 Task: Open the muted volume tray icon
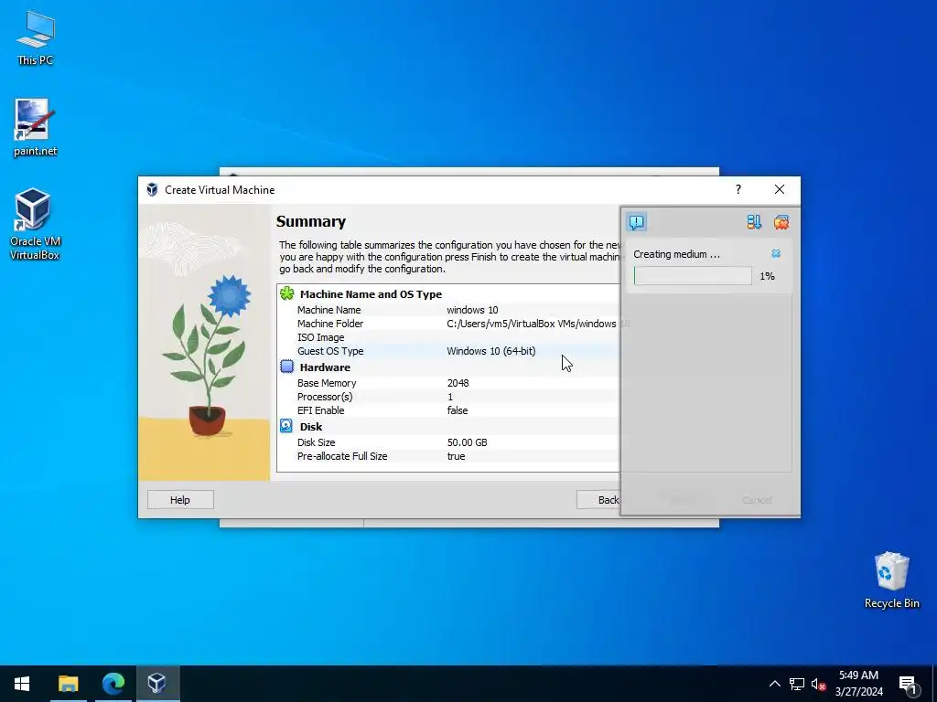[x=818, y=684]
